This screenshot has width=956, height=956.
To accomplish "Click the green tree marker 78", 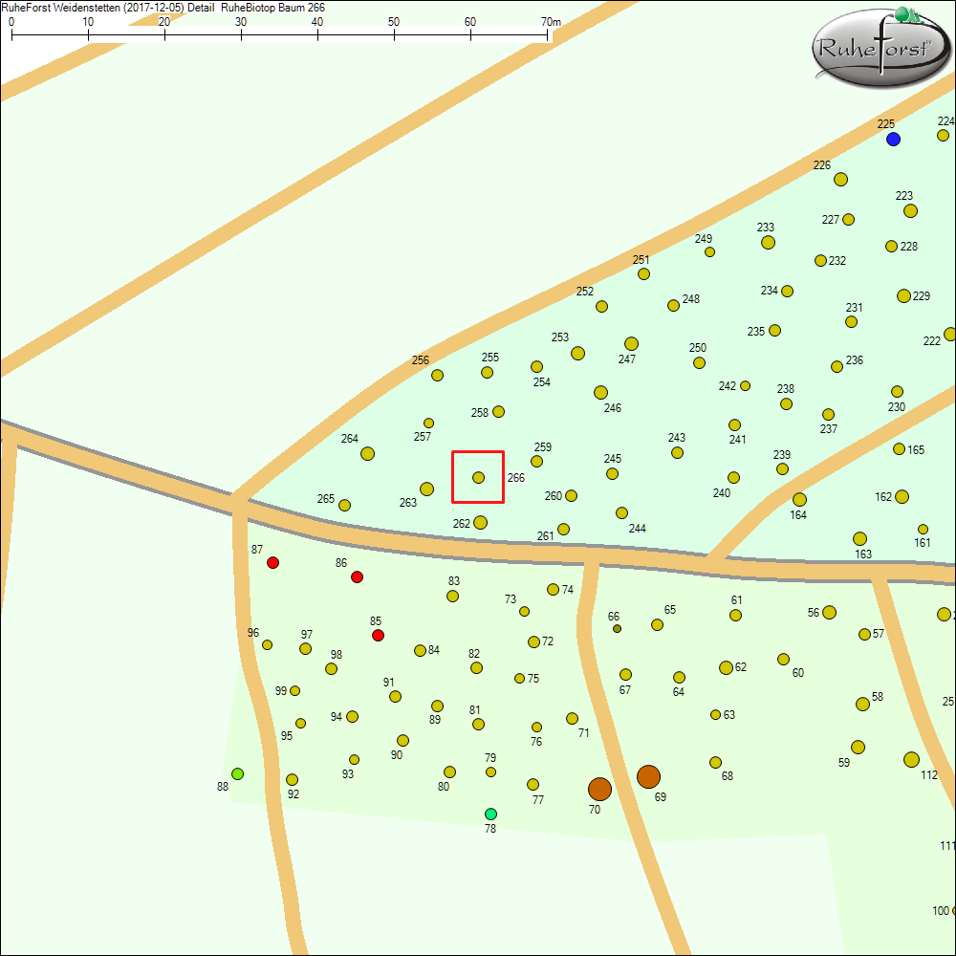I will click(490, 814).
